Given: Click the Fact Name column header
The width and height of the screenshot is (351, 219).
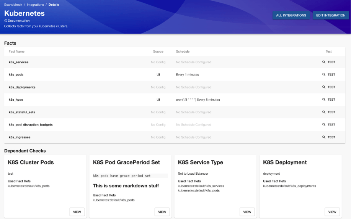Looking at the screenshot, I should tap(16, 52).
